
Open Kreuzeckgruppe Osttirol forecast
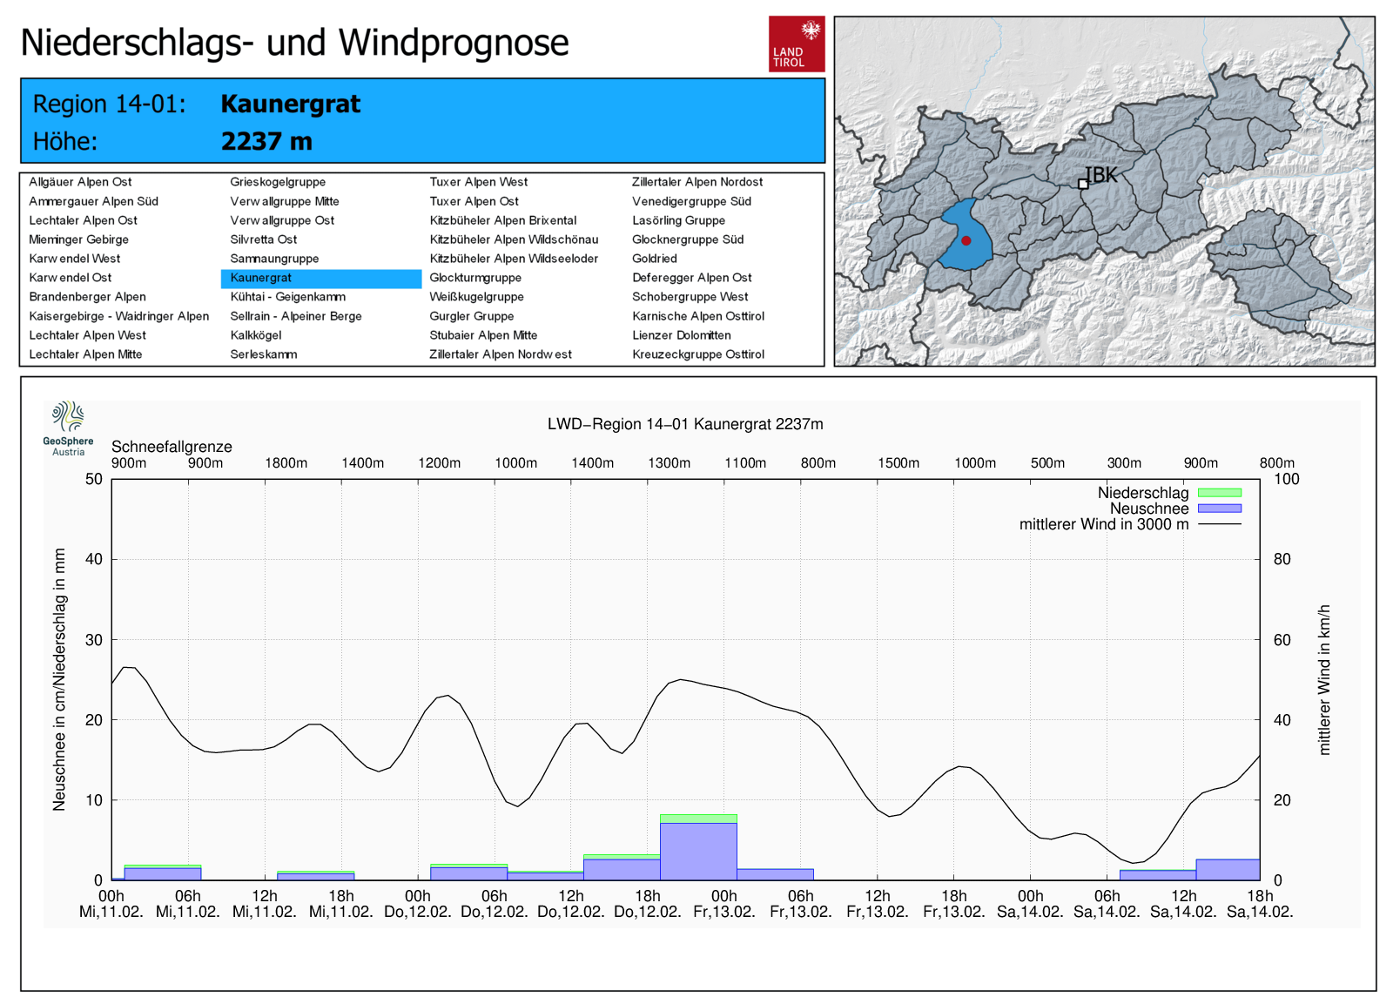[x=697, y=354]
